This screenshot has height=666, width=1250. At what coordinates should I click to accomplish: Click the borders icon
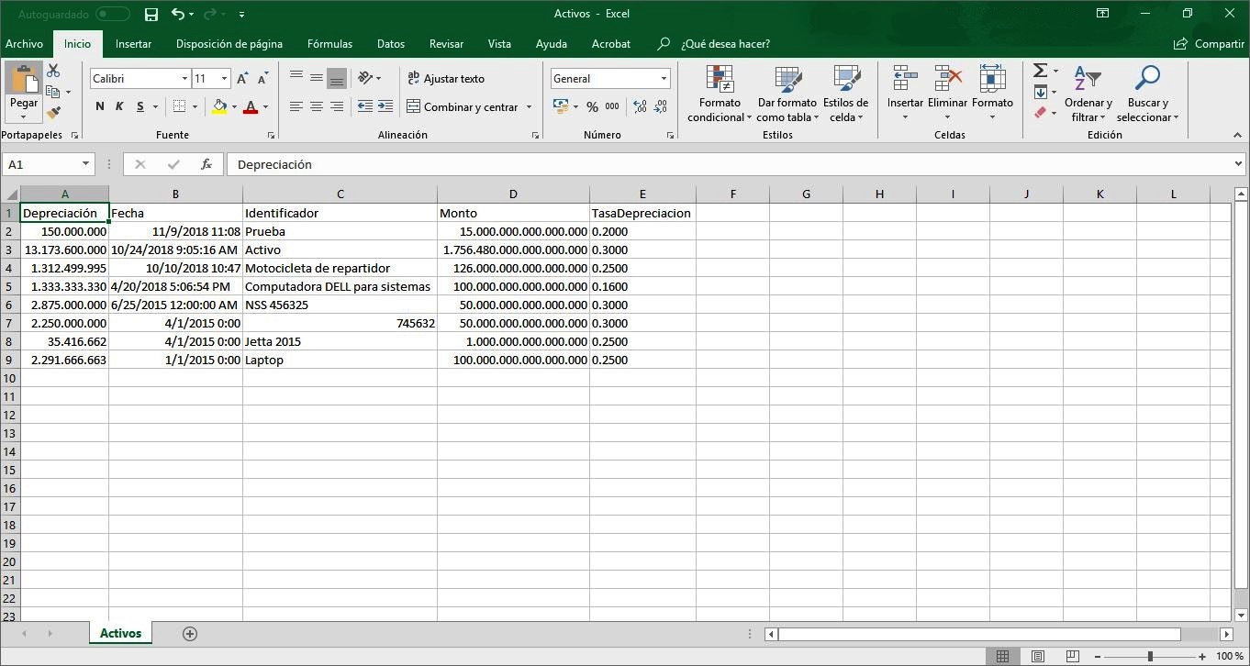point(180,107)
